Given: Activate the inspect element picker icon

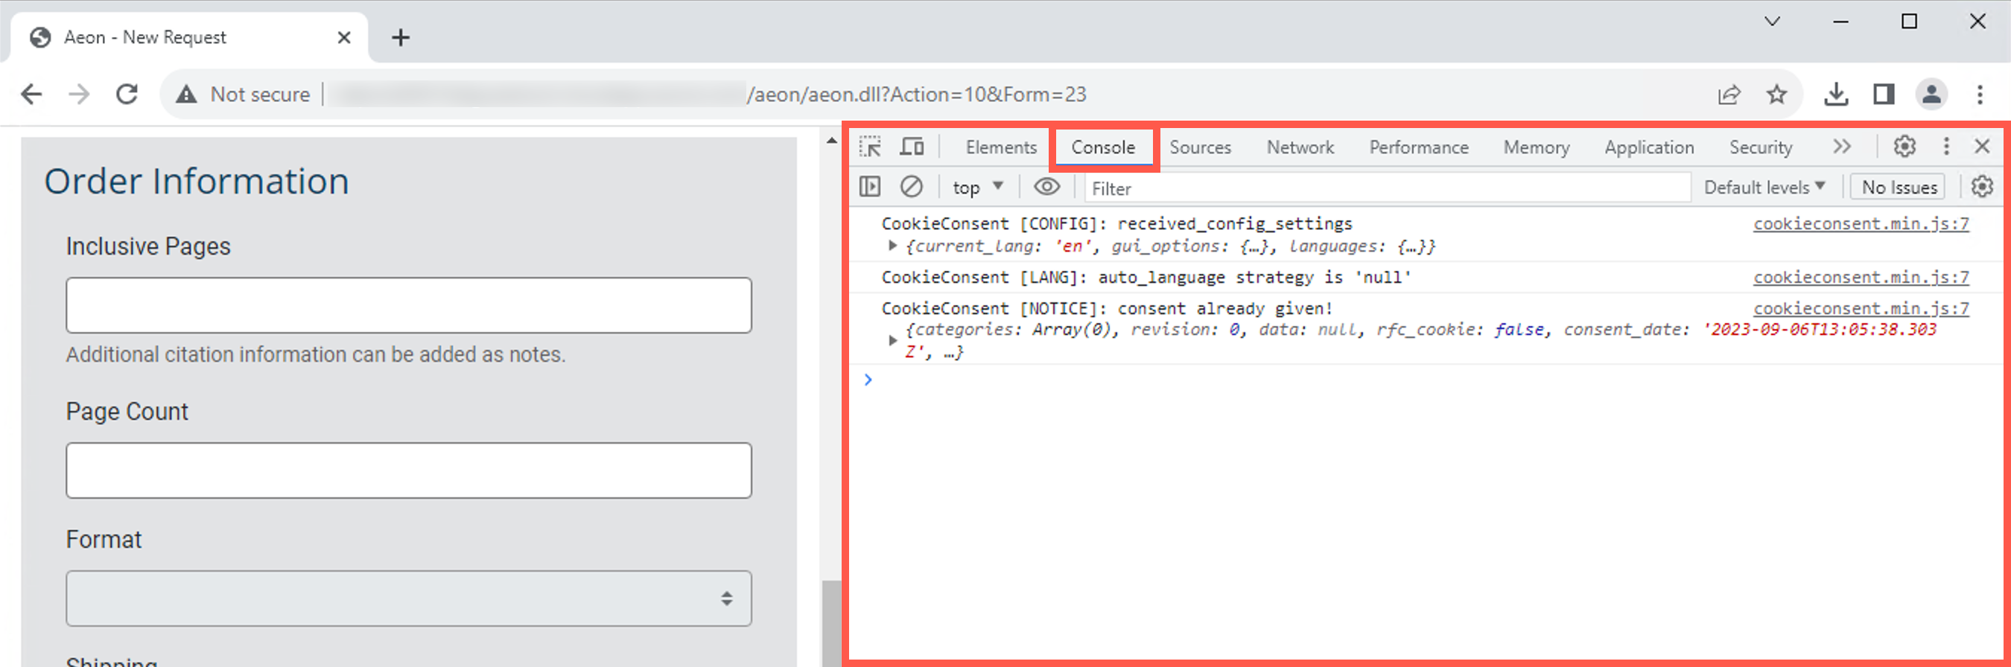Looking at the screenshot, I should tap(870, 147).
